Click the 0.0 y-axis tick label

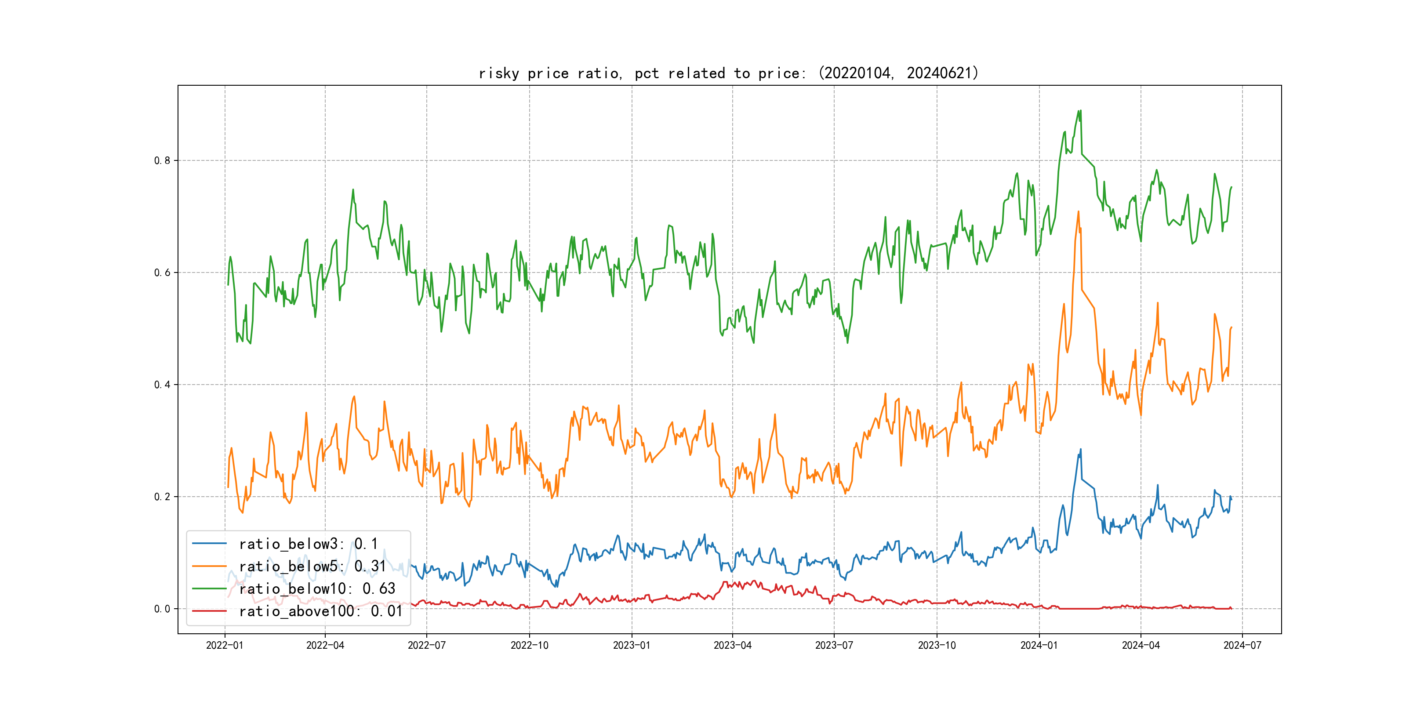162,609
